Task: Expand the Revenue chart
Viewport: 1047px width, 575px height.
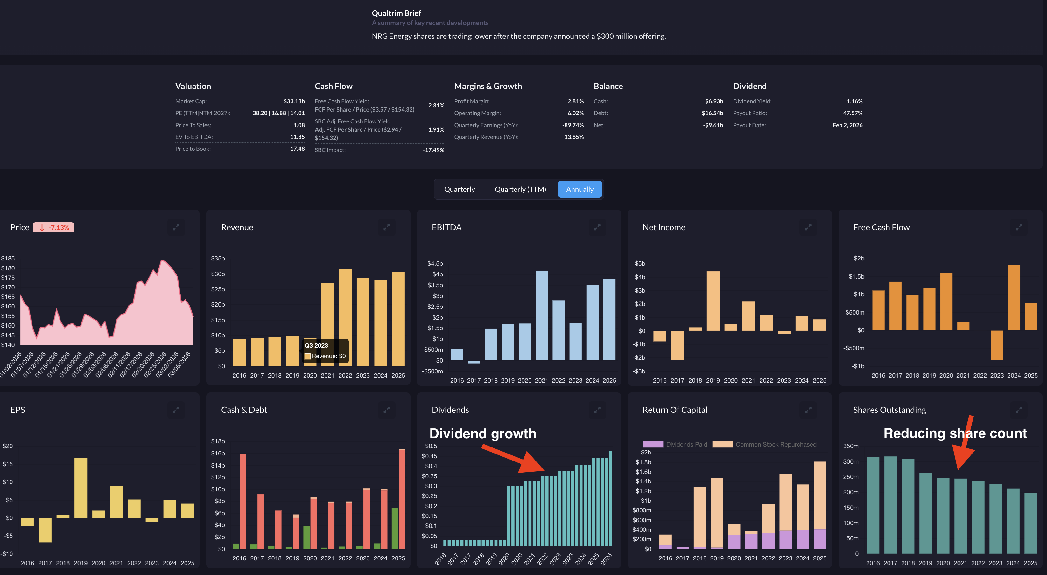Action: coord(387,227)
